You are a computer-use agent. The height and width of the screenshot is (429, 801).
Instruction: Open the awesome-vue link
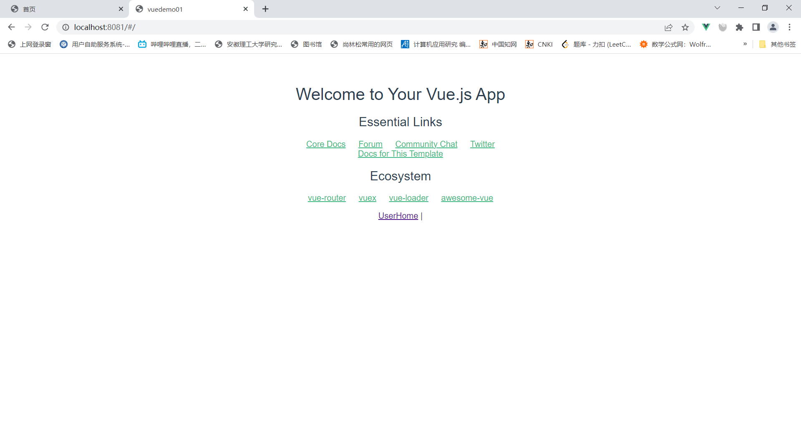click(x=467, y=198)
